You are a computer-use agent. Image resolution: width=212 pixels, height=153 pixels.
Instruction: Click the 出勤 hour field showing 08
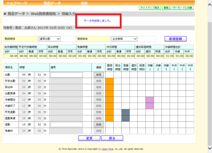pos(24,75)
